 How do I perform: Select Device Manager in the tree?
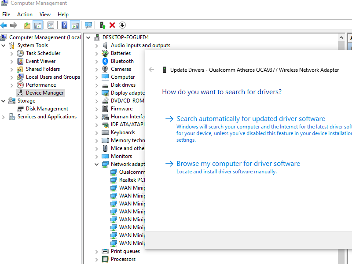[x=45, y=93]
